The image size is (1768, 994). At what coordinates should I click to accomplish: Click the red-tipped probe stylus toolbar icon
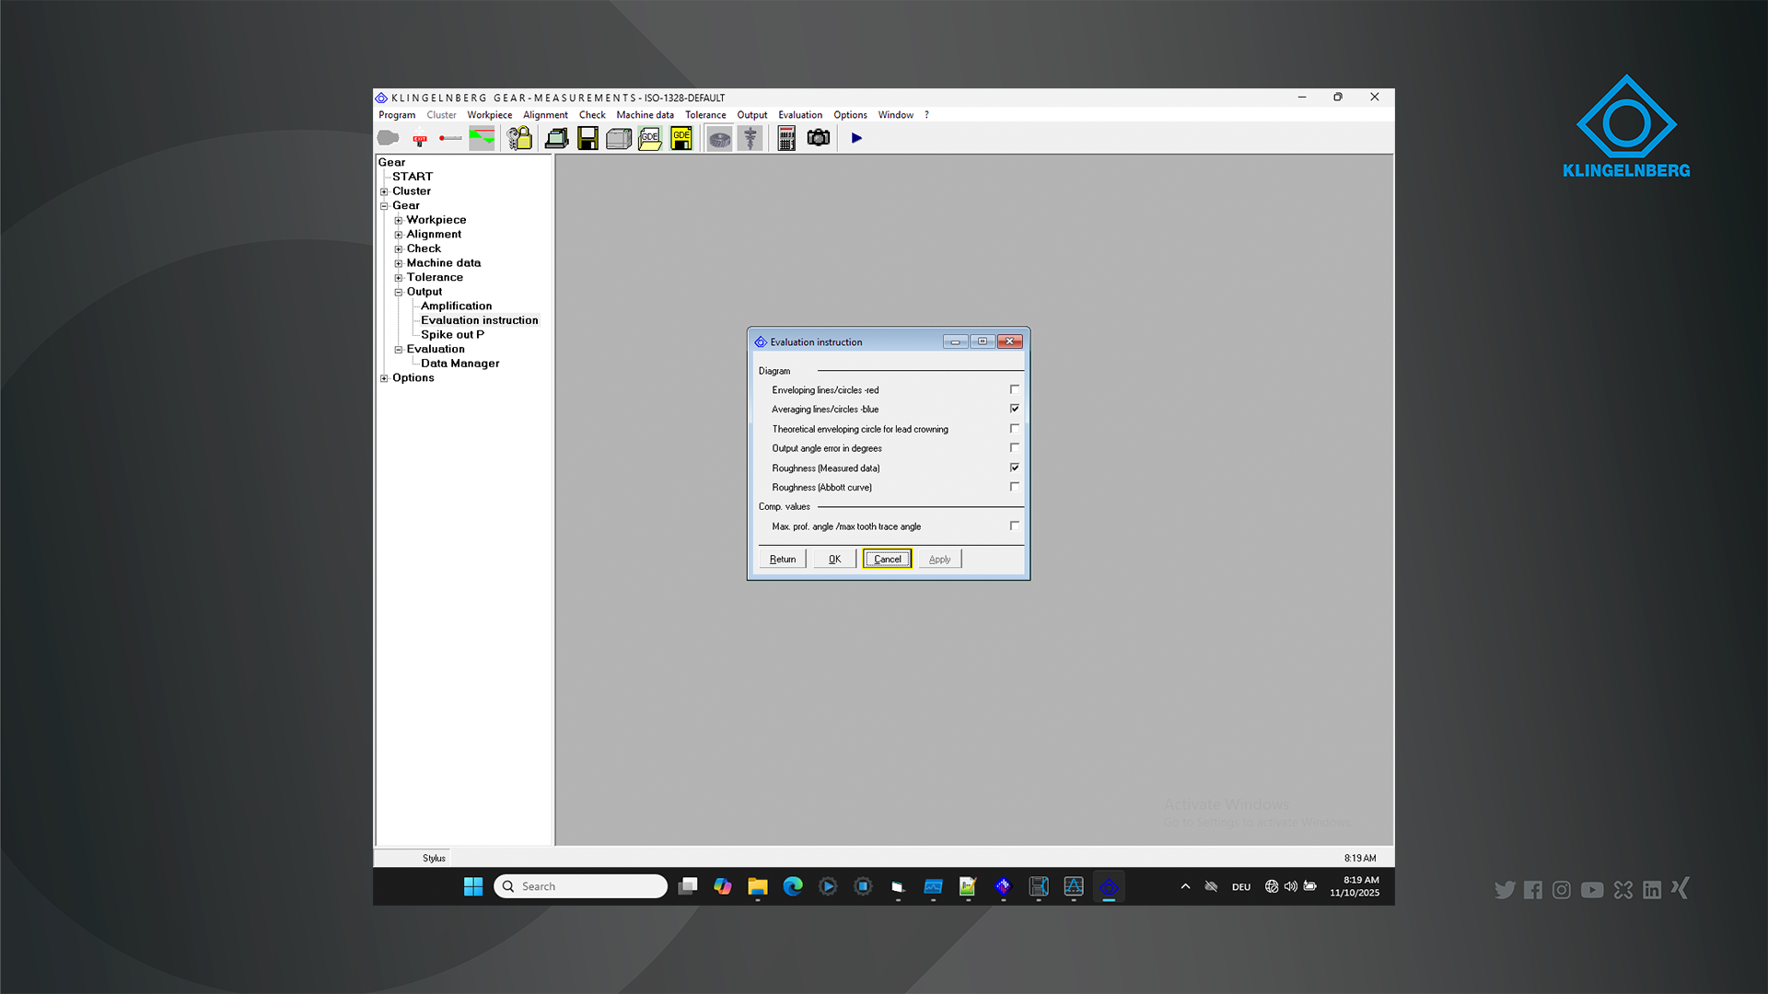450,138
